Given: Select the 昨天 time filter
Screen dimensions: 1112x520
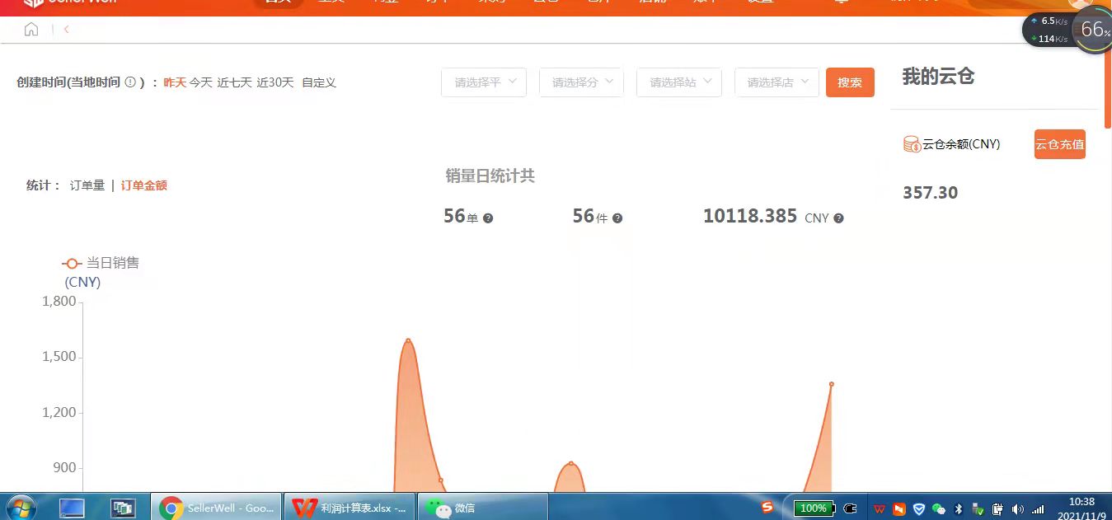Looking at the screenshot, I should 175,82.
